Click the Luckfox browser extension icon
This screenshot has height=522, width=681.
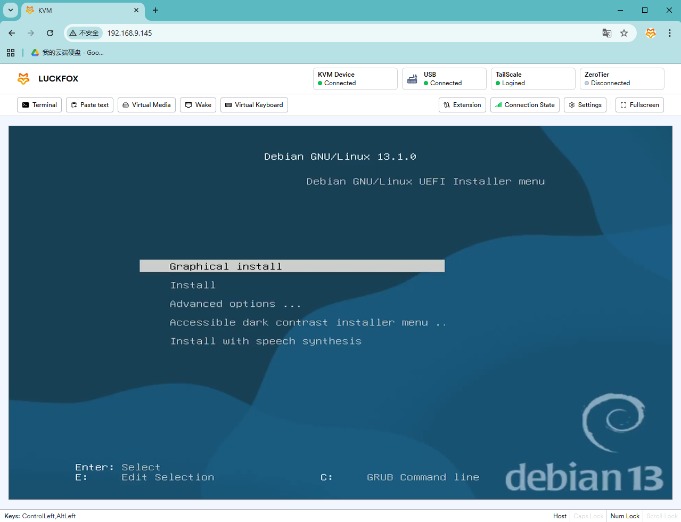point(651,33)
